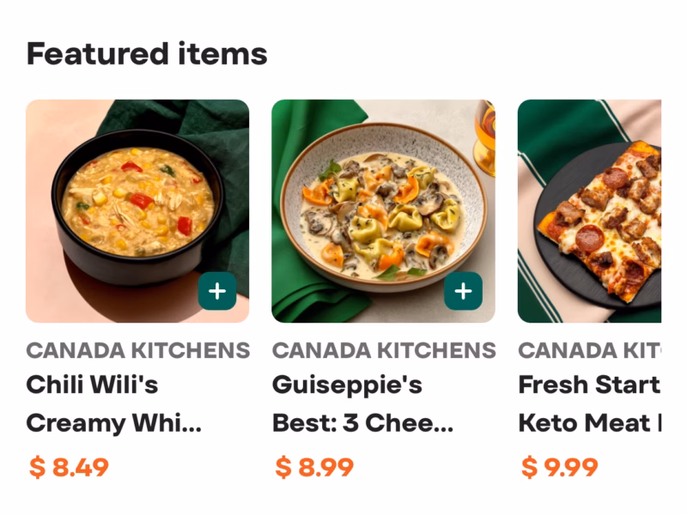The height and width of the screenshot is (515, 687).
Task: Click truncated Canada Kitchens label above Fresh Start
Action: pyautogui.click(x=591, y=350)
